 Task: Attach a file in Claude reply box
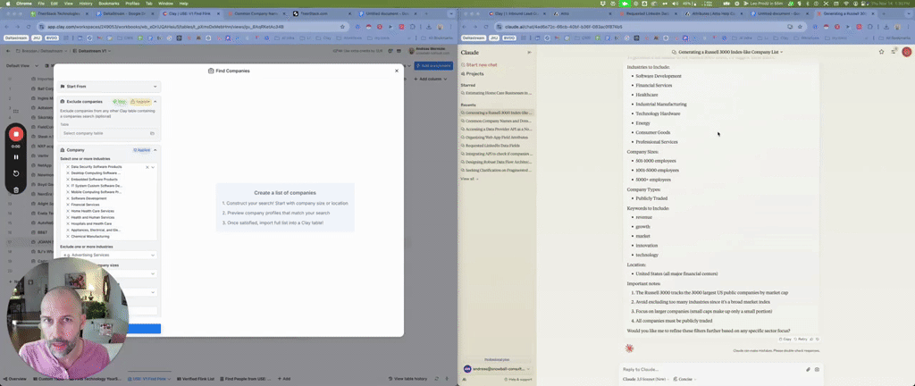pyautogui.click(x=808, y=369)
